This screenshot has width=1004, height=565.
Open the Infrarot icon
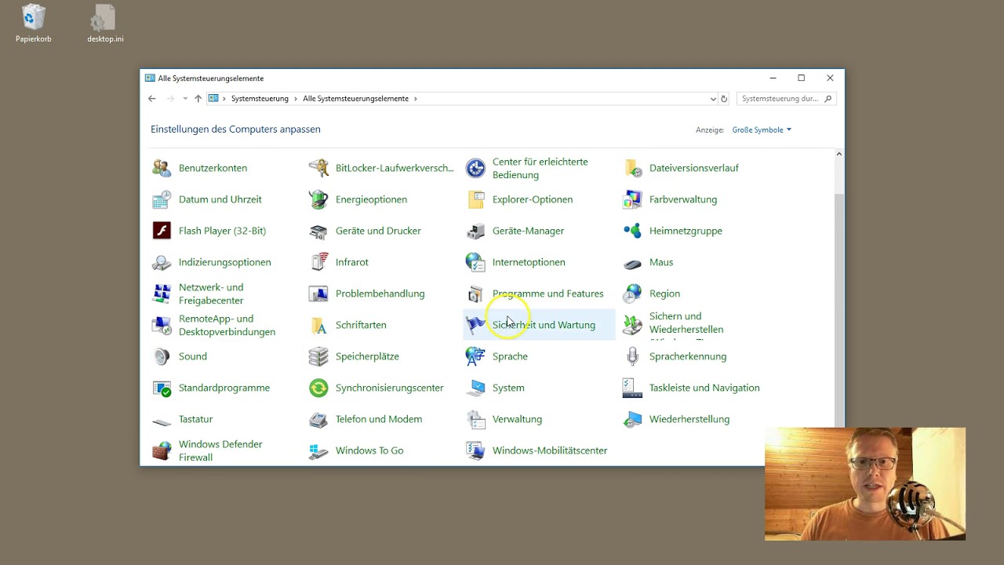318,262
